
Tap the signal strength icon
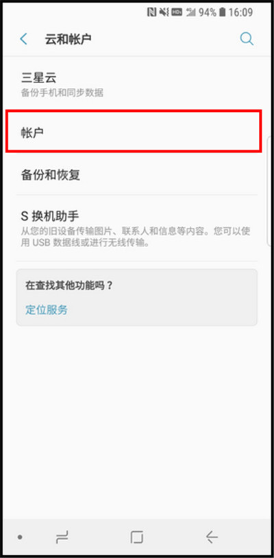[191, 12]
